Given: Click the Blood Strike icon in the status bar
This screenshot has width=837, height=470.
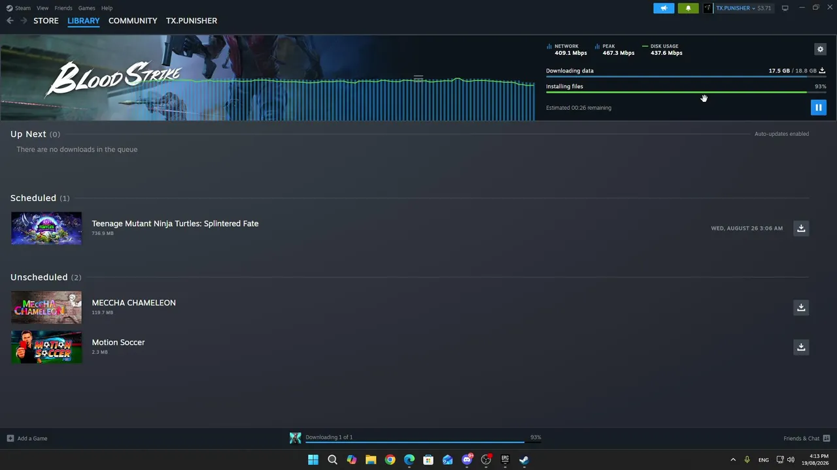Looking at the screenshot, I should pyautogui.click(x=296, y=438).
